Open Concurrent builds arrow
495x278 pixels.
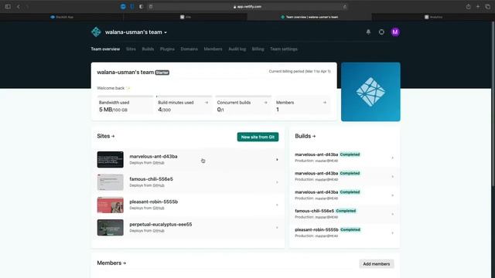(x=265, y=103)
